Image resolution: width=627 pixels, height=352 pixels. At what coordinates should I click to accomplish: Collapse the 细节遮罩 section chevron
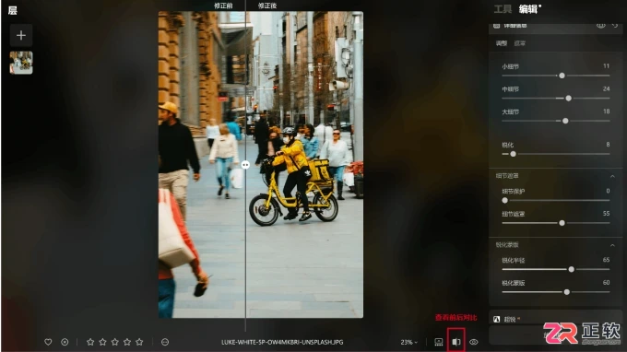[x=612, y=176]
